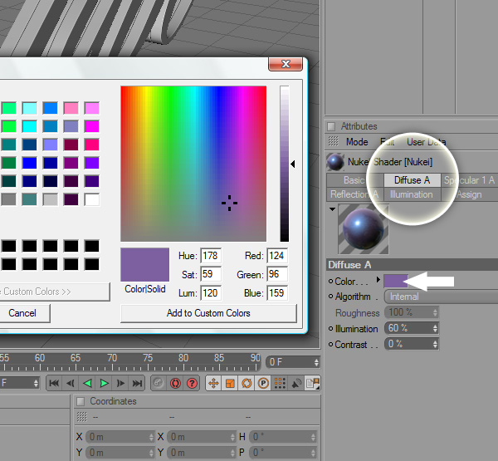The width and height of the screenshot is (498, 461).
Task: Toggle the position move key icon
Action: click(213, 383)
